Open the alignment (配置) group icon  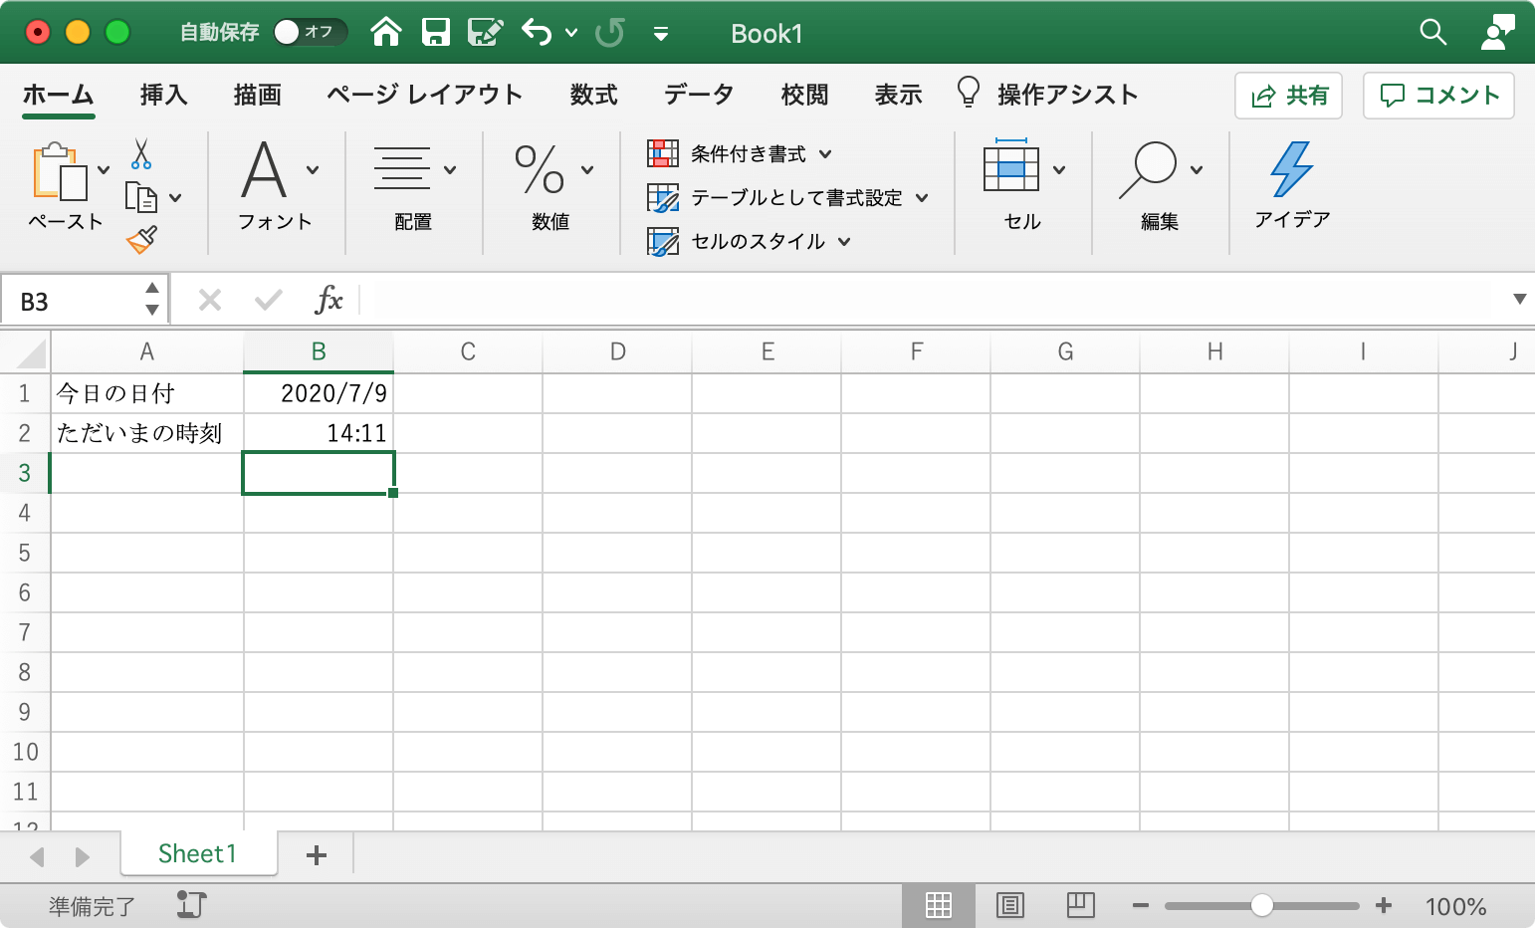pos(402,168)
